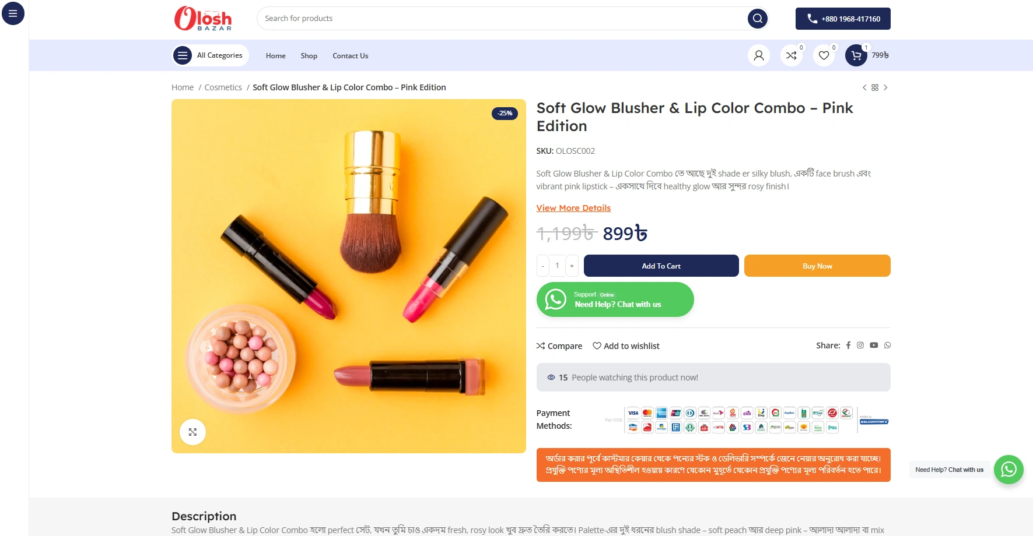Add to wishlist for this product
Viewport: 1033px width, 536px height.
coord(626,346)
